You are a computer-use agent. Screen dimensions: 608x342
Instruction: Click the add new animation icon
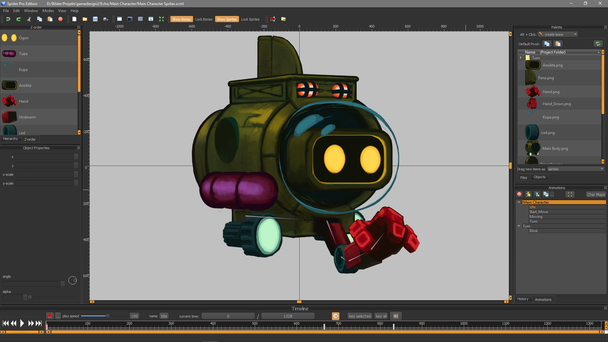[537, 194]
